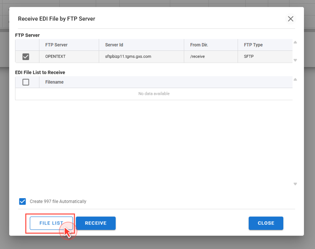Click the From Dir. column header

point(211,45)
